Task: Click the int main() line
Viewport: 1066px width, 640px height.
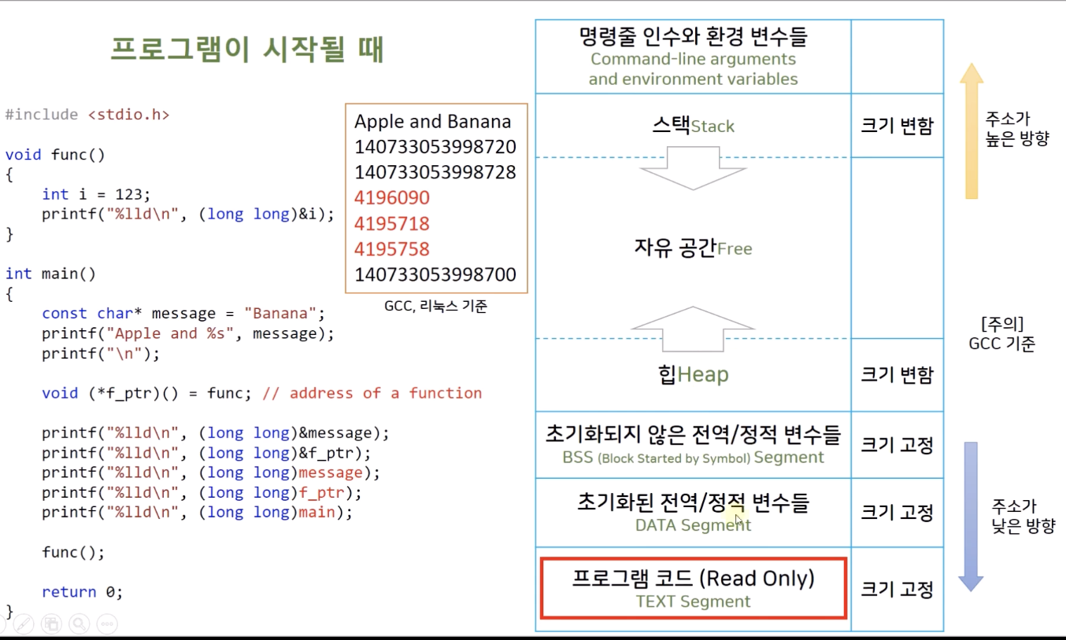Action: pos(50,274)
